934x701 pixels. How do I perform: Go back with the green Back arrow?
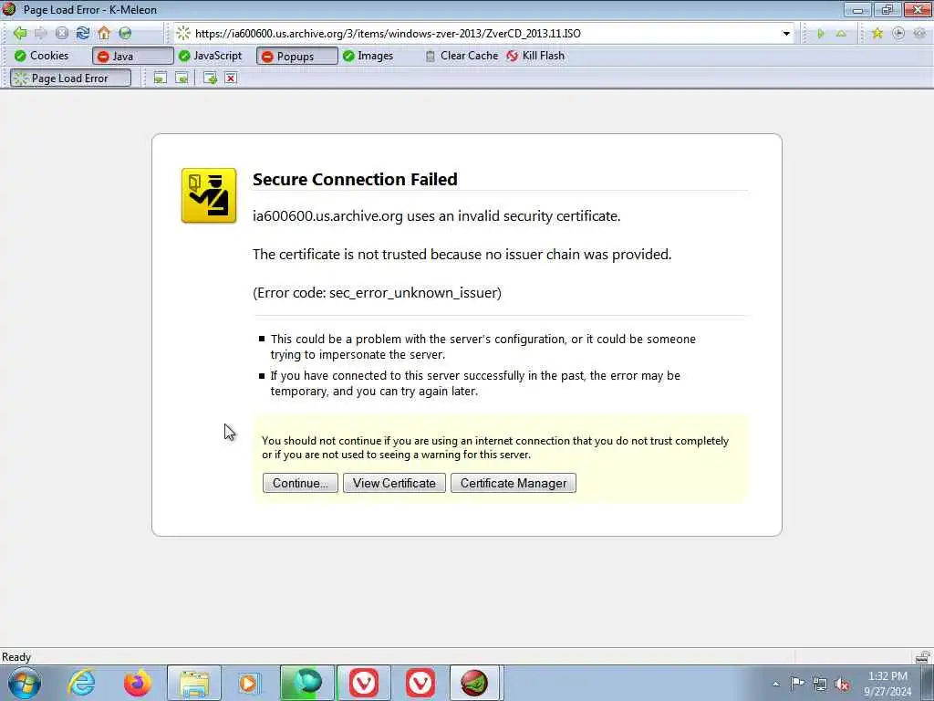tap(20, 34)
